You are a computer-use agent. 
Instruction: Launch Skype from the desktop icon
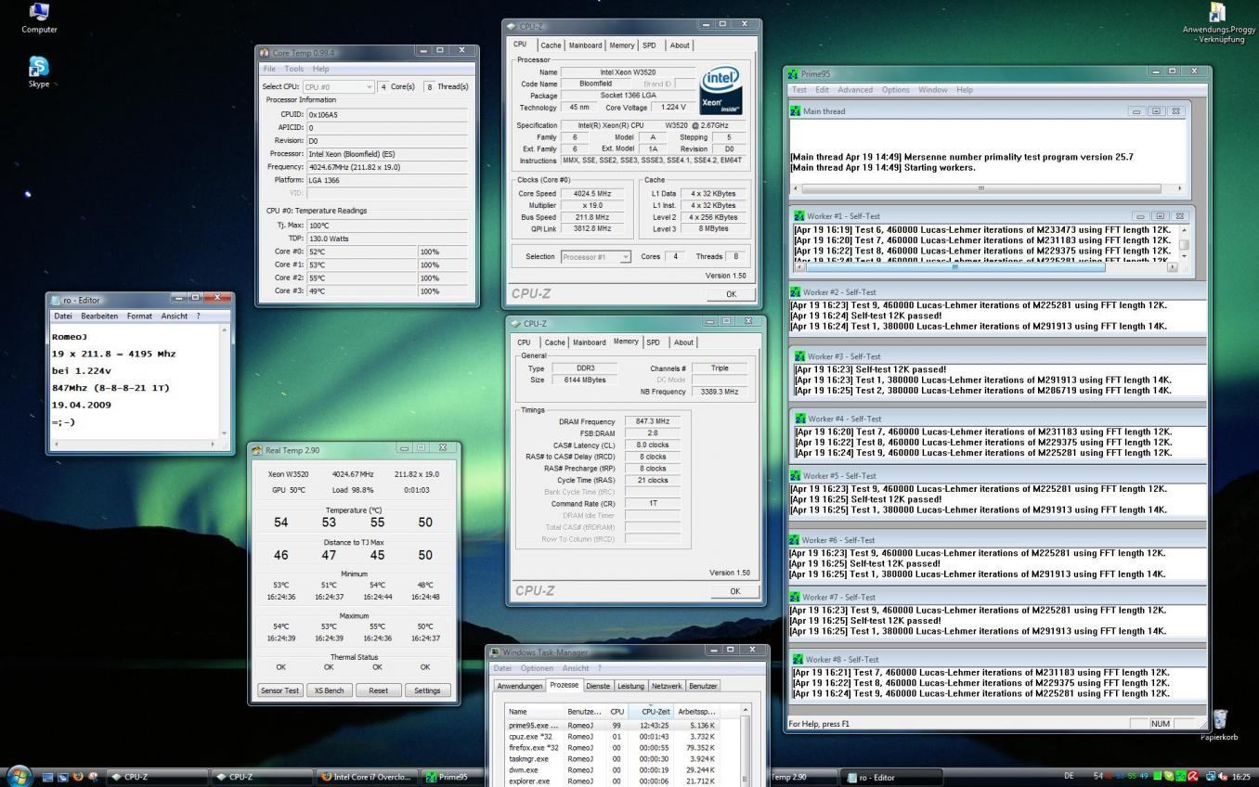(39, 72)
